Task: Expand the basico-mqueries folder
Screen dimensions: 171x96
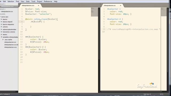Action: coord(2,24)
